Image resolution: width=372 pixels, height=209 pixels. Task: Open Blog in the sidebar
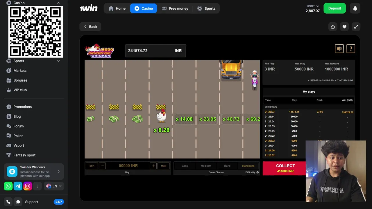(x=17, y=116)
